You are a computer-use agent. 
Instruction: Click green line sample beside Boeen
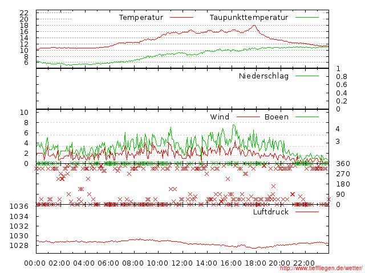coord(307,117)
